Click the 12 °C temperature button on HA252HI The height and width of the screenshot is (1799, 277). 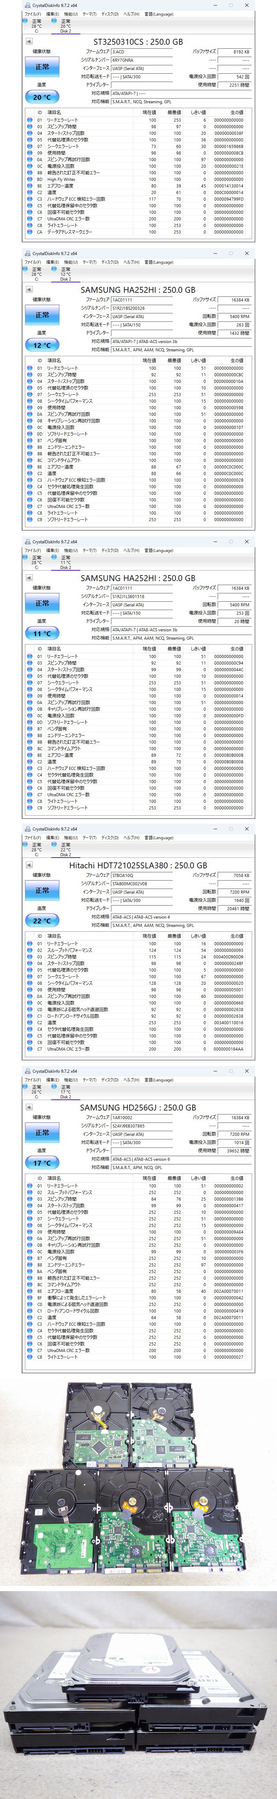43,345
